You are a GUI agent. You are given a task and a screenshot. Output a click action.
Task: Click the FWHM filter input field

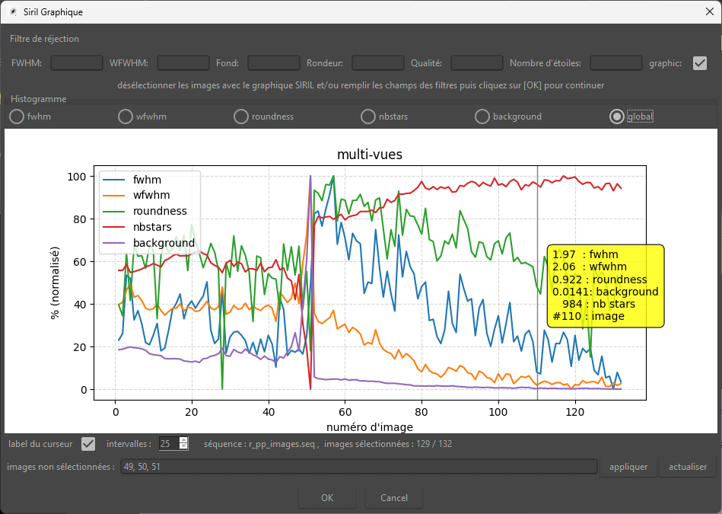pos(76,63)
